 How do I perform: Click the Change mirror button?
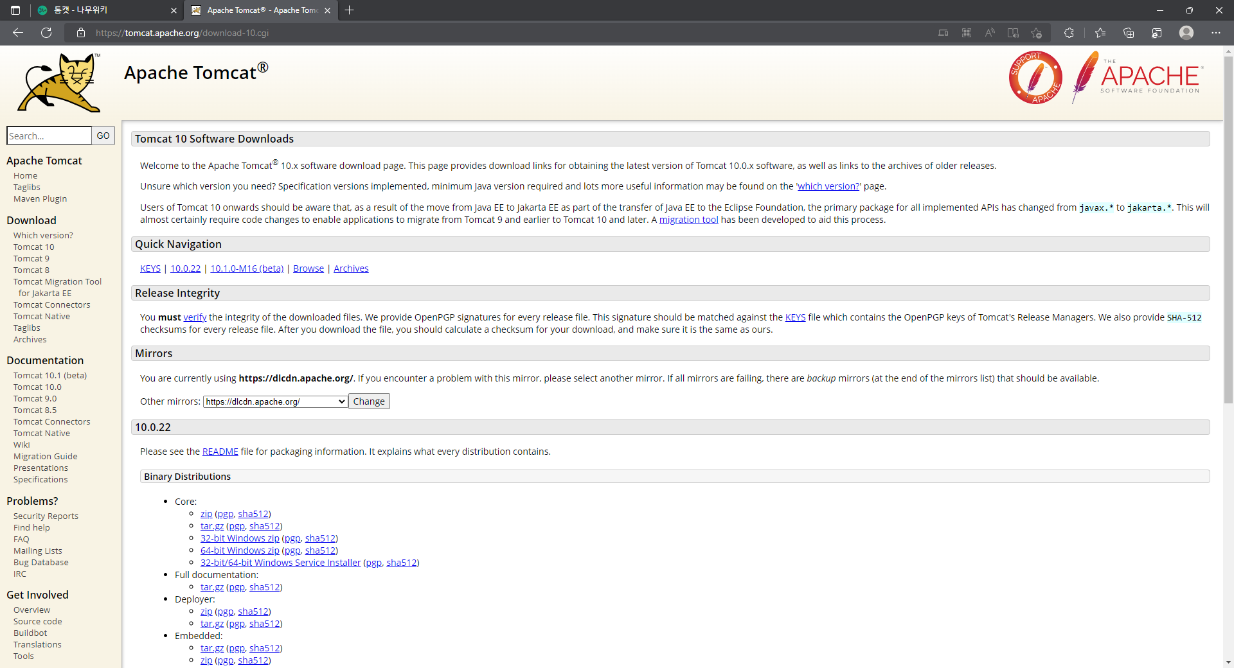(x=369, y=401)
